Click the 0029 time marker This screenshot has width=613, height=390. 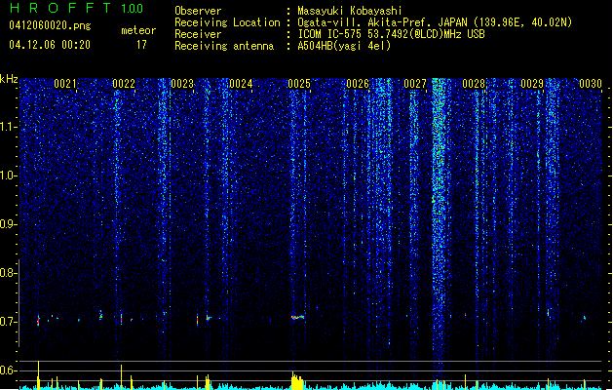[x=532, y=84]
